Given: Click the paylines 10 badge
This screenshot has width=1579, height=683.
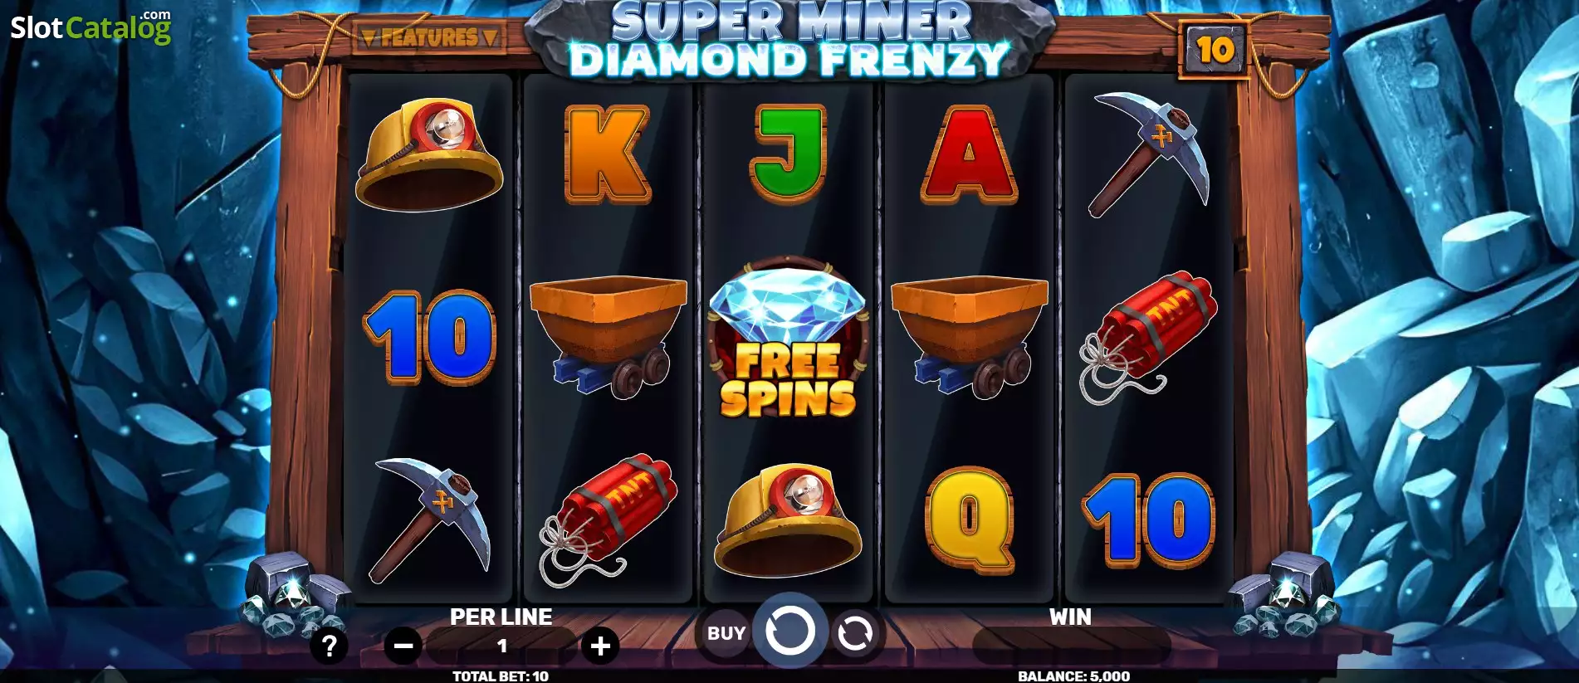Looking at the screenshot, I should click(1215, 51).
